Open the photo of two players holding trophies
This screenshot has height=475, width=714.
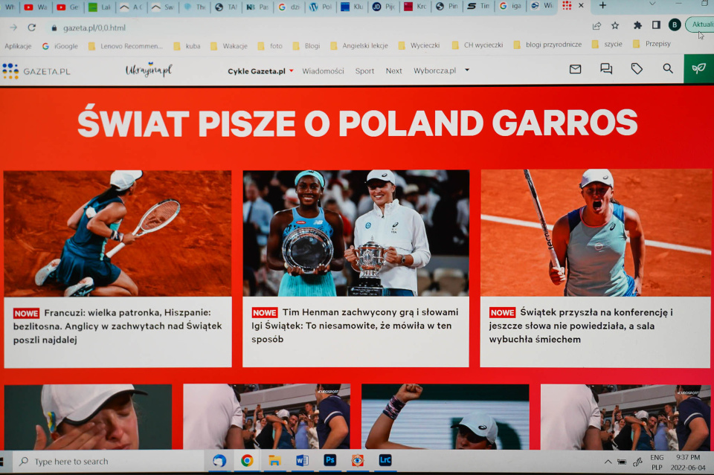[x=356, y=233]
